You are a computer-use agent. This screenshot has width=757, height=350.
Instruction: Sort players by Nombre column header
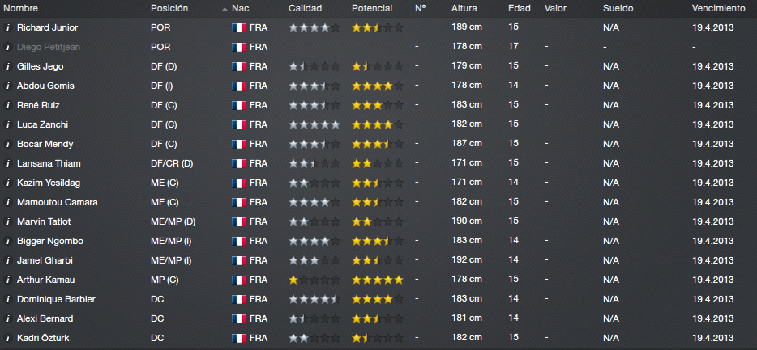point(21,8)
